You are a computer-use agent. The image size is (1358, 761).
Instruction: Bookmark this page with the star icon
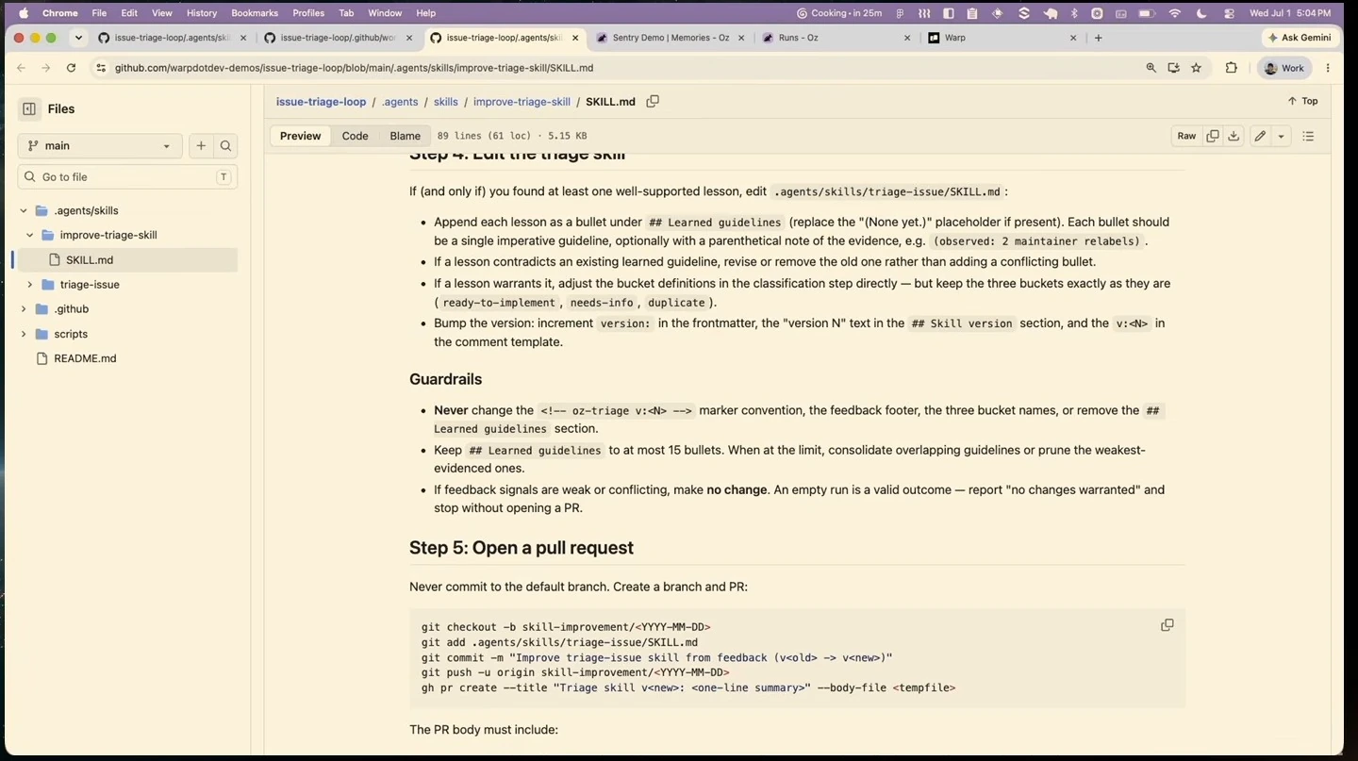pos(1196,68)
